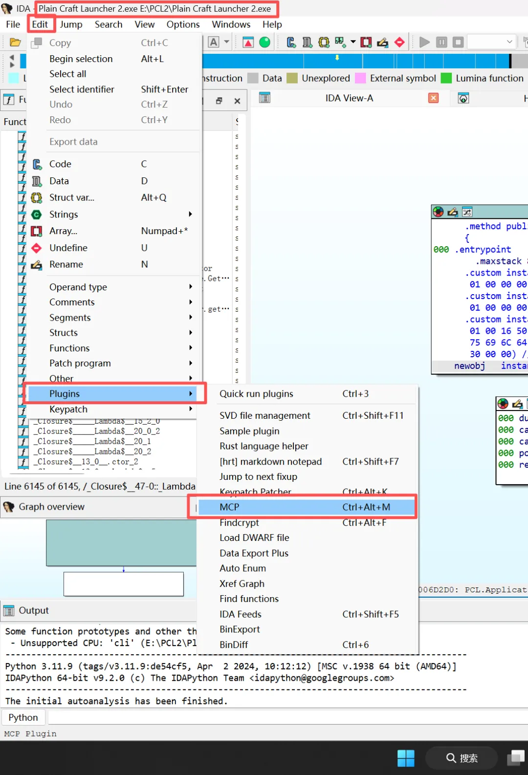Screen dimensions: 528x775
Task: Click the Python interpreter button
Action: (23, 717)
